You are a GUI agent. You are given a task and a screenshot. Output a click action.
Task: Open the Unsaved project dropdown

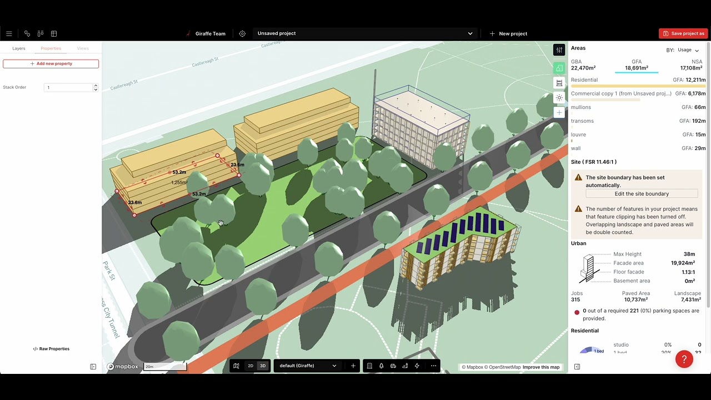point(364,33)
